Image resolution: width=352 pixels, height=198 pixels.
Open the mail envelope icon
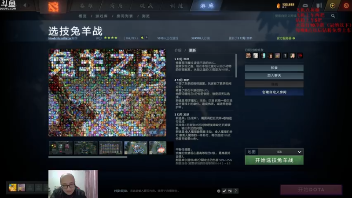pyautogui.click(x=305, y=5)
